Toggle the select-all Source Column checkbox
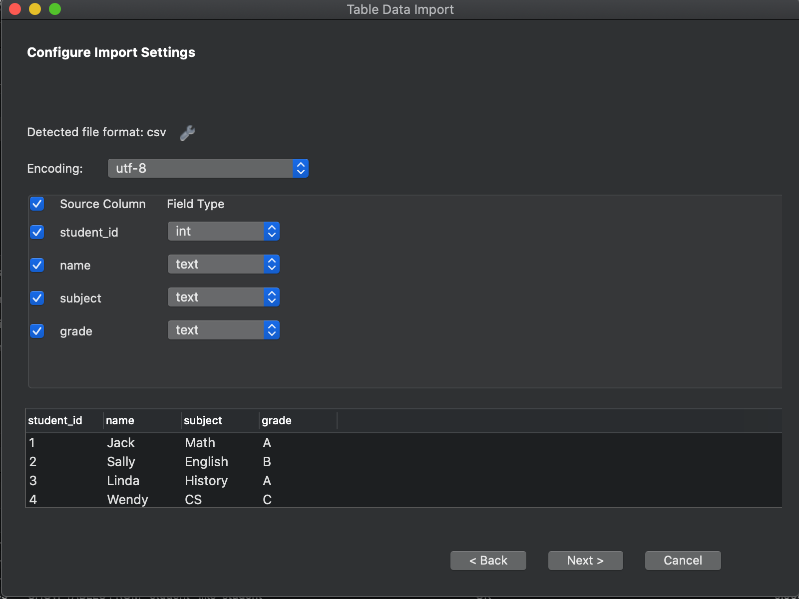This screenshot has width=799, height=599. (x=37, y=204)
